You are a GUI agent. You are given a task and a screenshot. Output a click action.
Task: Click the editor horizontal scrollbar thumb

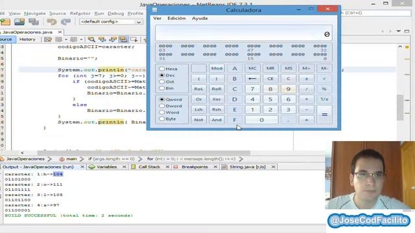(x=144, y=153)
